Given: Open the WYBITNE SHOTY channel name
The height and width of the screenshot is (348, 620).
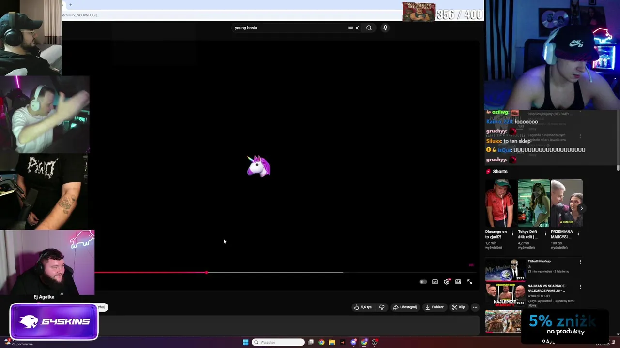Looking at the screenshot, I should coord(539,296).
